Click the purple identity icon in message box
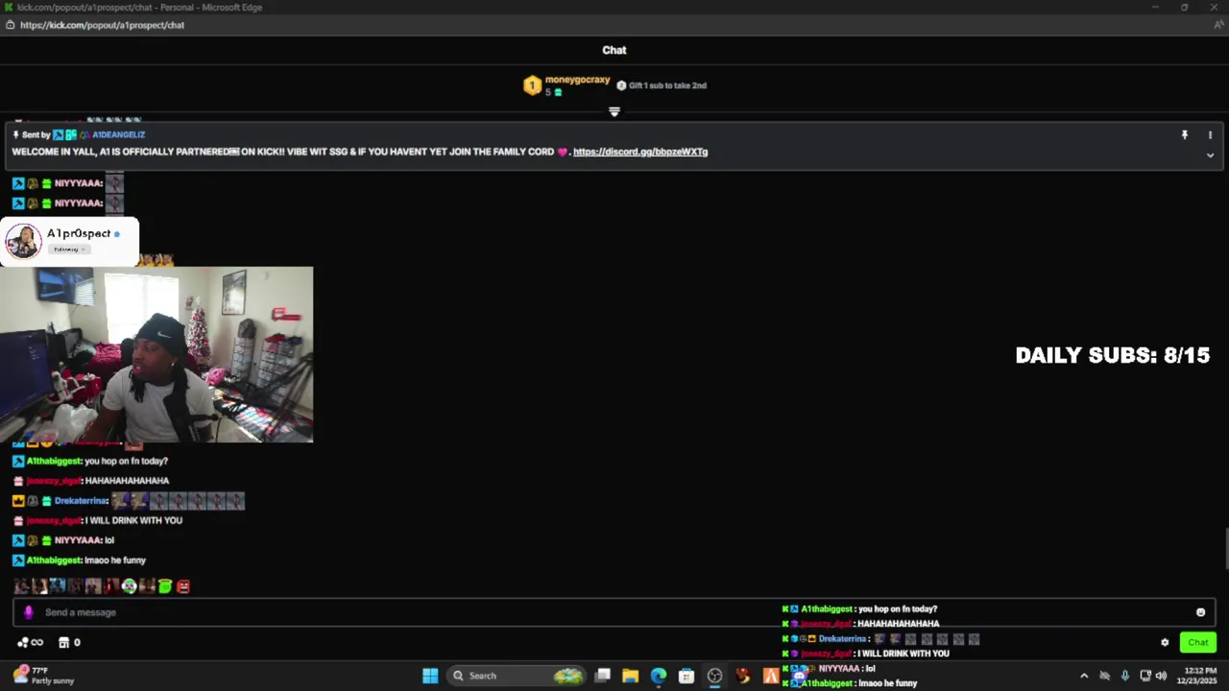The width and height of the screenshot is (1229, 691). tap(28, 612)
